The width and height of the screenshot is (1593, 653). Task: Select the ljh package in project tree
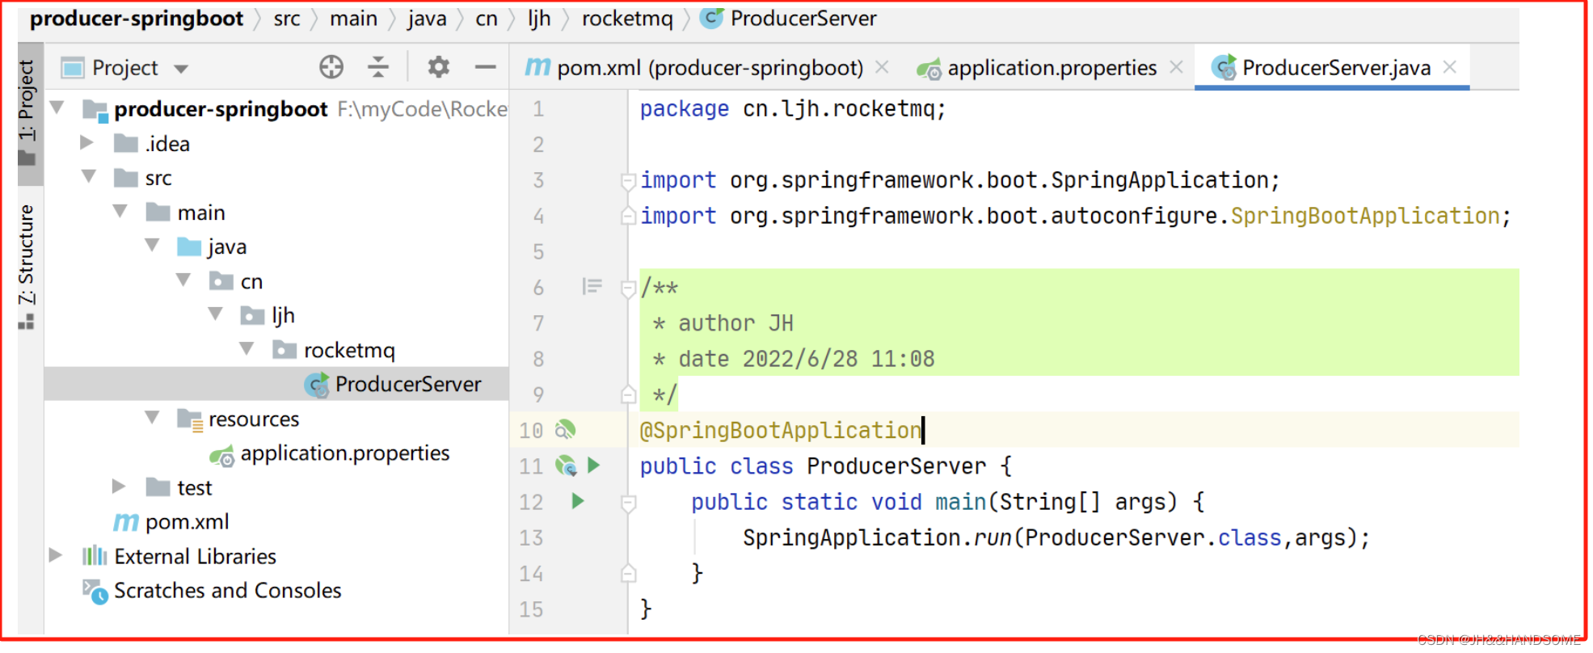click(283, 315)
